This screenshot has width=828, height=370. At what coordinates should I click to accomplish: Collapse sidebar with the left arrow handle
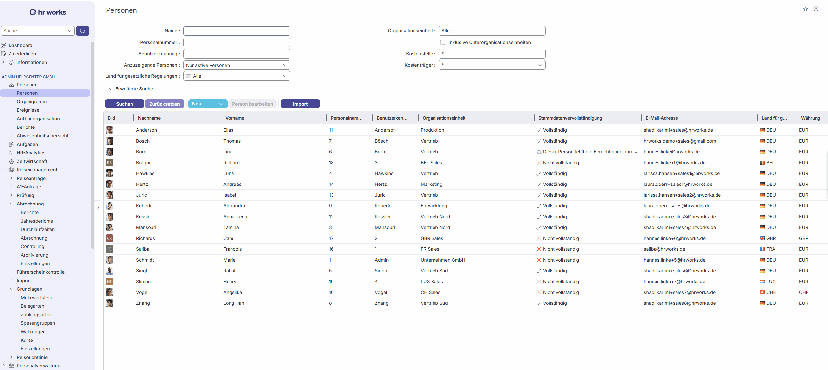[98, 209]
